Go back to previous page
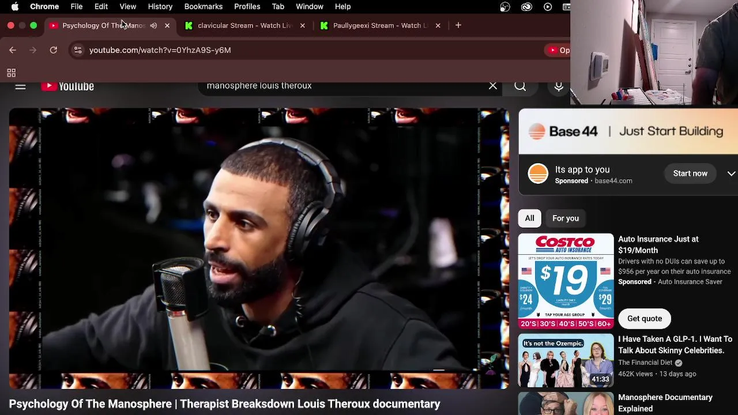This screenshot has height=415, width=738. tap(13, 50)
